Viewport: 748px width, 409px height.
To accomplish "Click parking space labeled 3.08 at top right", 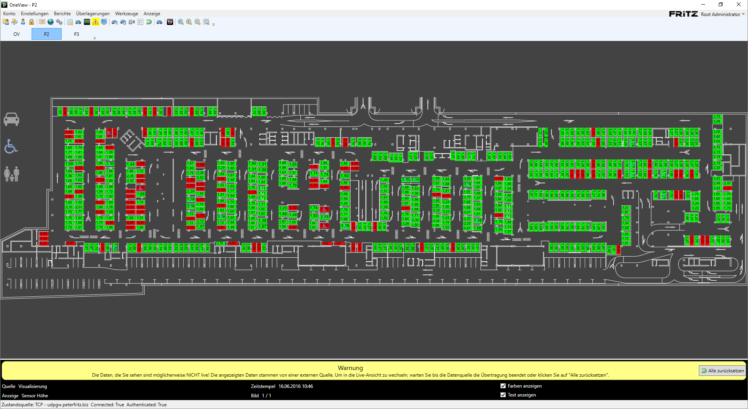I will click(717, 121).
